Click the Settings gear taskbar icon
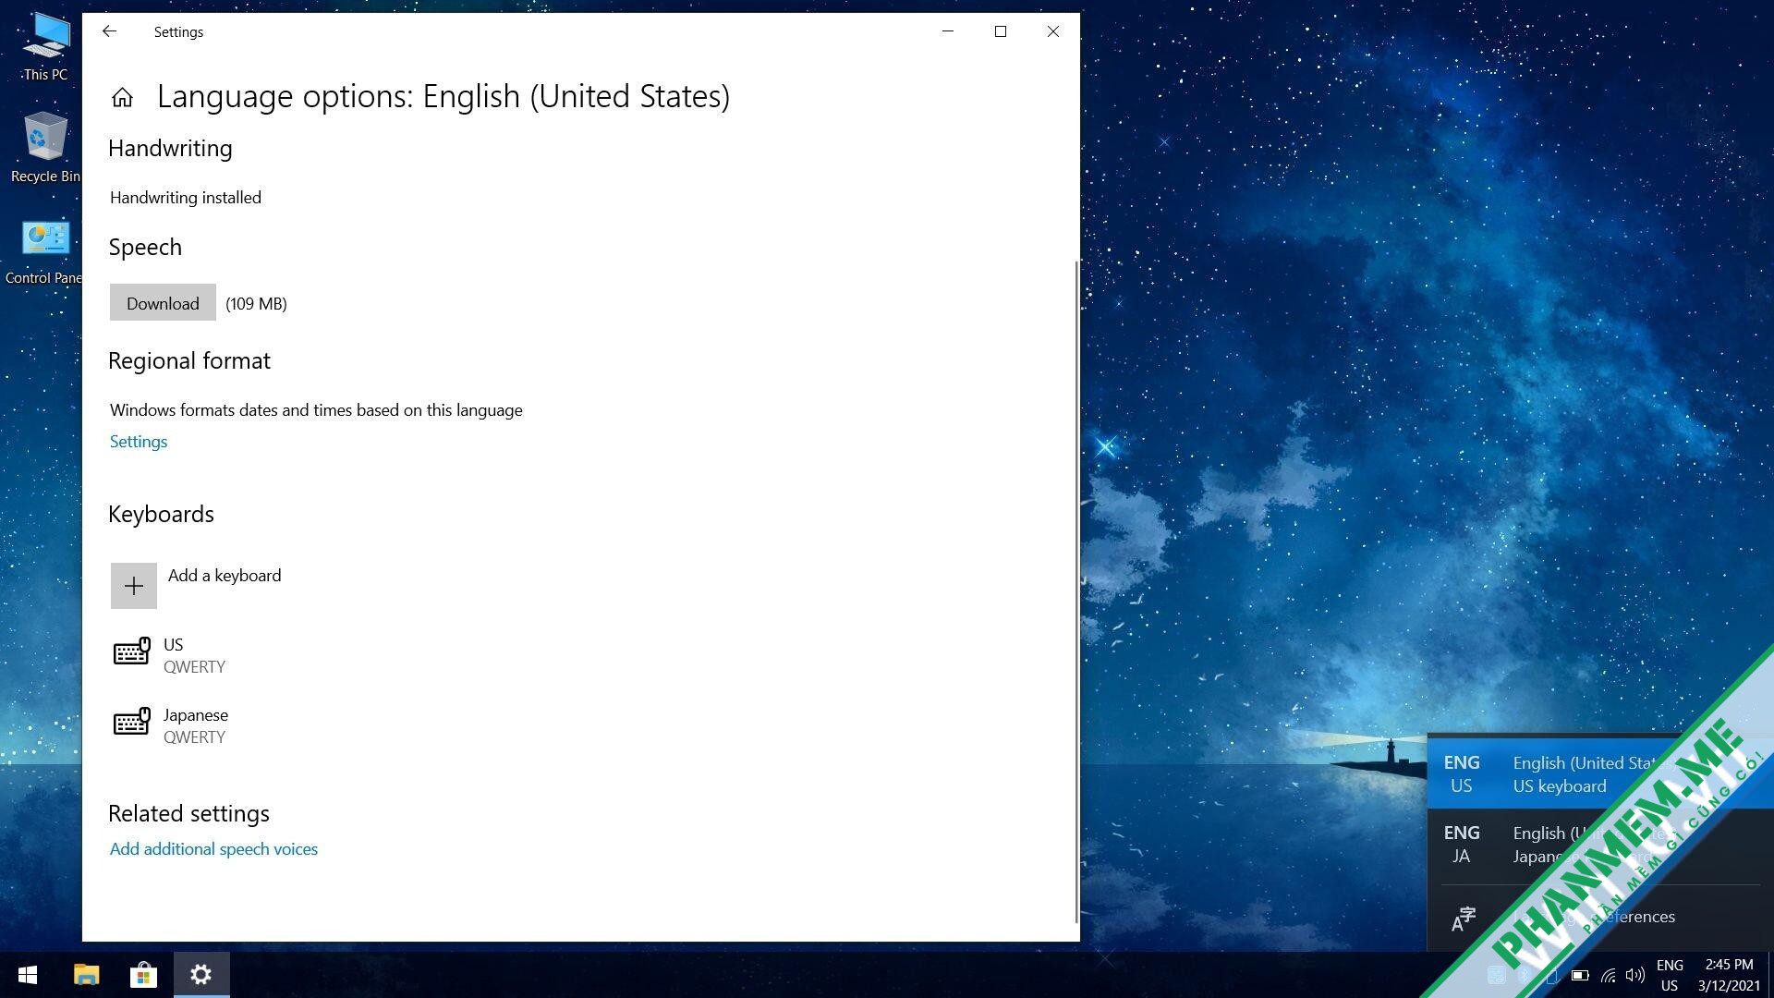 click(x=200, y=975)
